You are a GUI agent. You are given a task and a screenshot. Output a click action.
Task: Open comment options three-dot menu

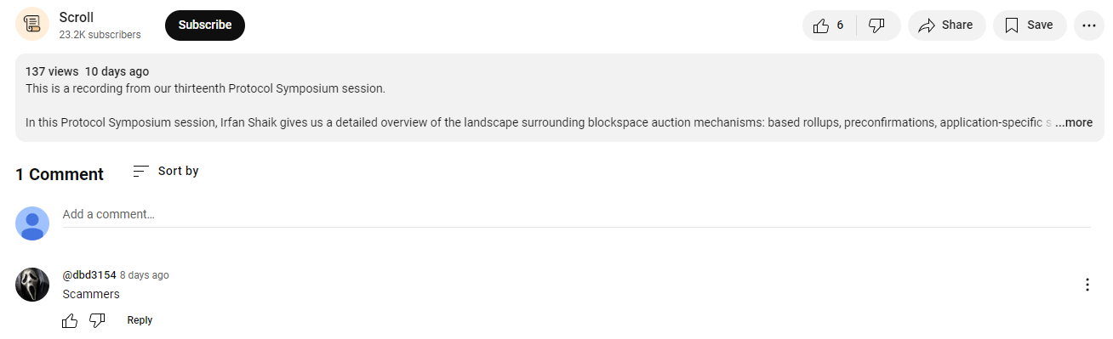(x=1087, y=285)
